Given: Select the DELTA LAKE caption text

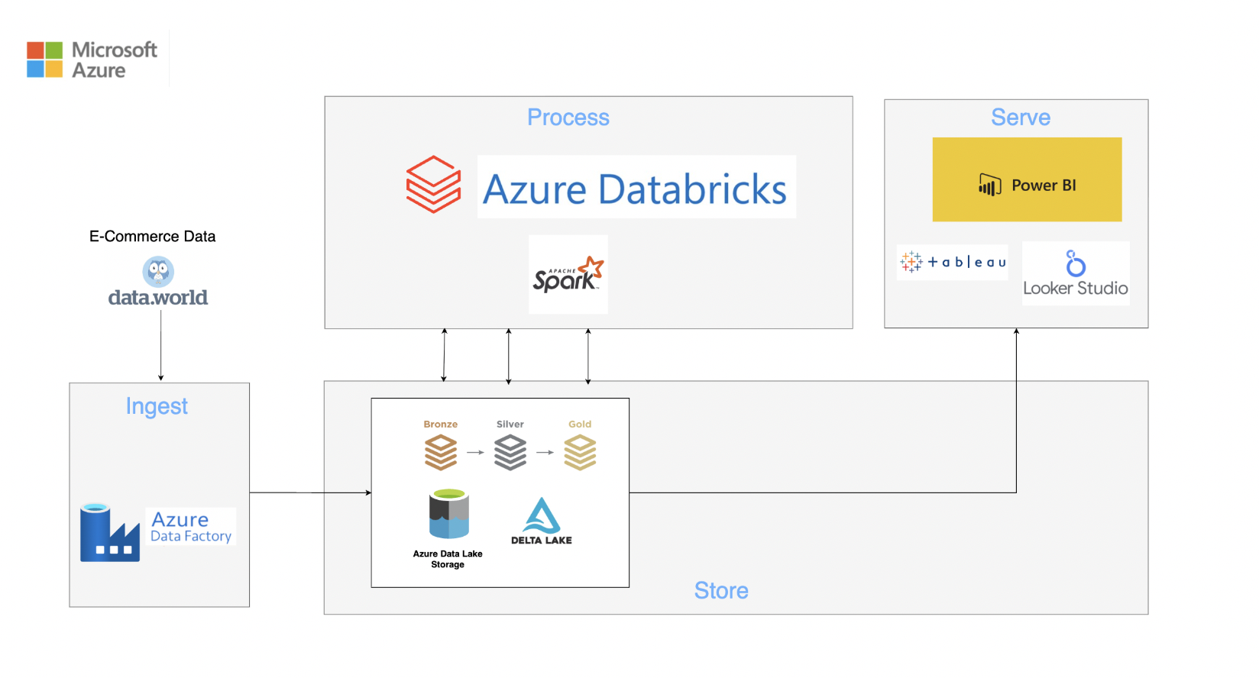Looking at the screenshot, I should tap(542, 540).
